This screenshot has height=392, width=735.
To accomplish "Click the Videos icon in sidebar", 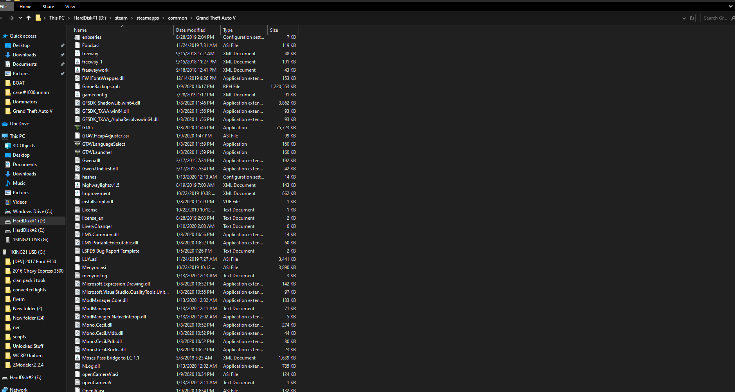I will (x=8, y=202).
